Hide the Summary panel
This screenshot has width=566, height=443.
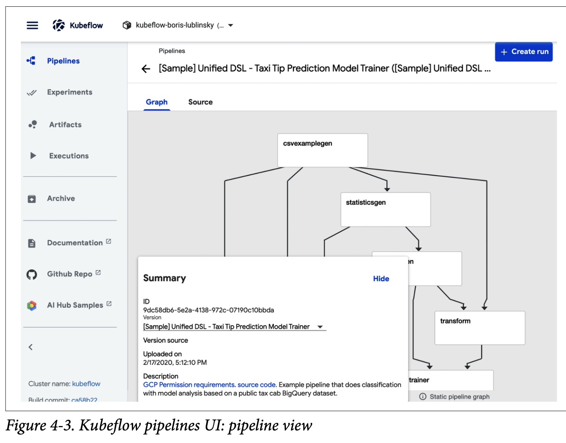coord(381,279)
